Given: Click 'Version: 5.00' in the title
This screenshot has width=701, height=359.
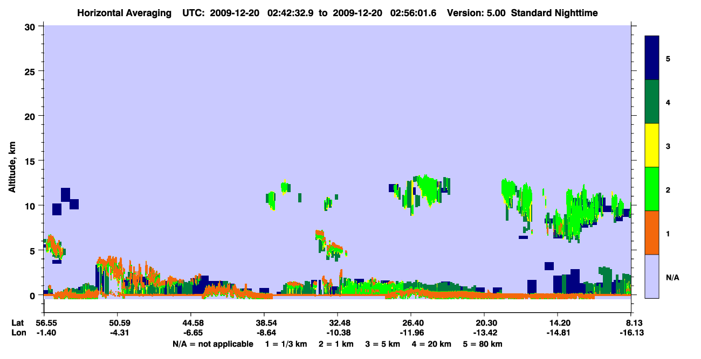Looking at the screenshot, I should tap(476, 13).
